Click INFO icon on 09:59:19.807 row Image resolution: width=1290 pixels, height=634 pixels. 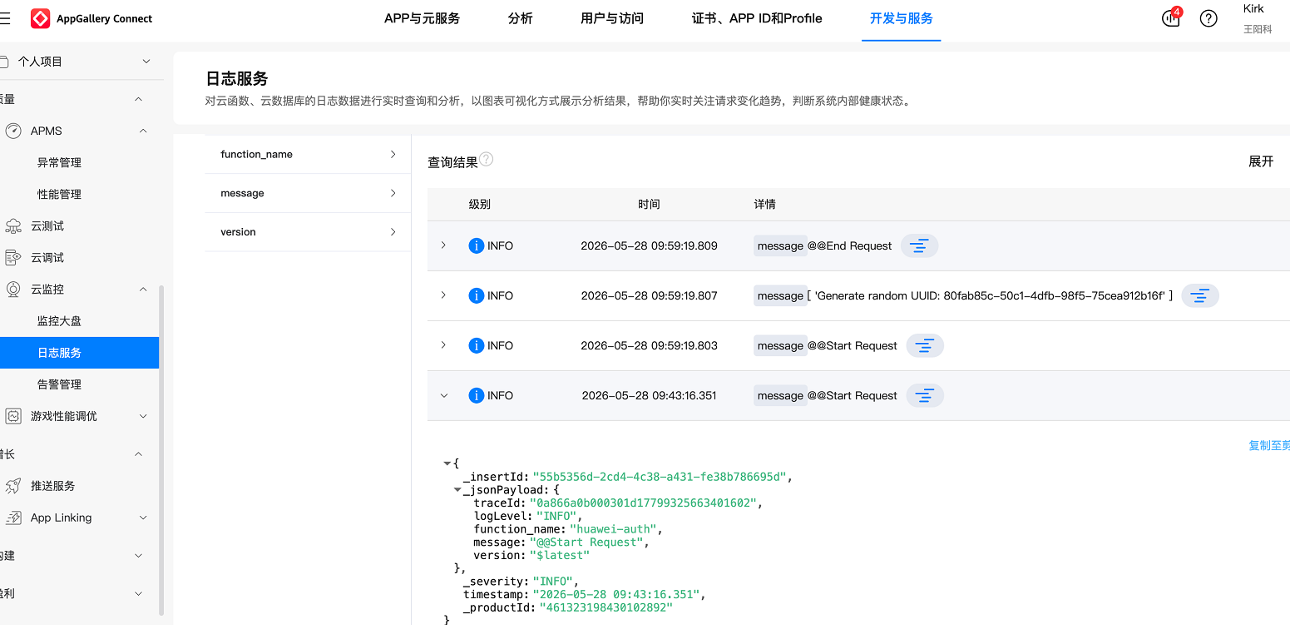[x=476, y=295]
